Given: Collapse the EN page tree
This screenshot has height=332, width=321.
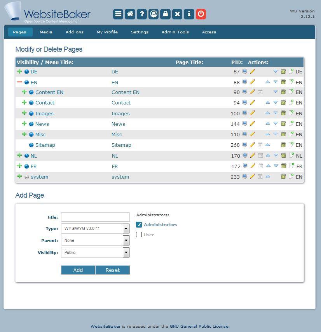Looking at the screenshot, I should pos(20,82).
